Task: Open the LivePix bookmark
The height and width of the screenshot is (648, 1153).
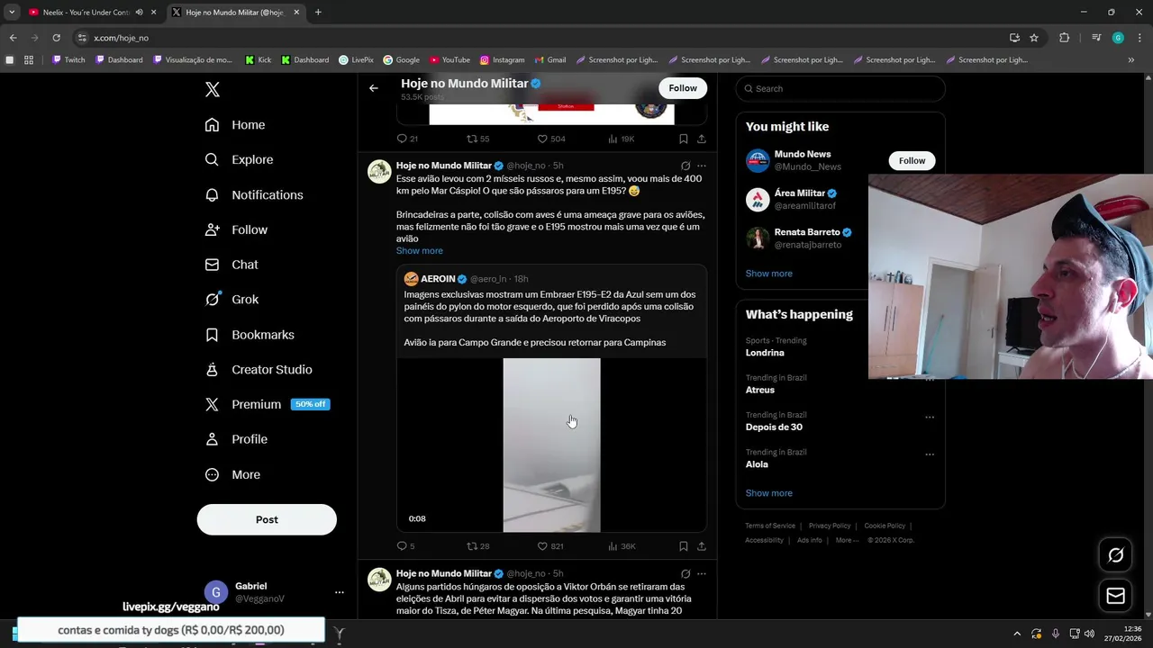Action: (x=356, y=60)
